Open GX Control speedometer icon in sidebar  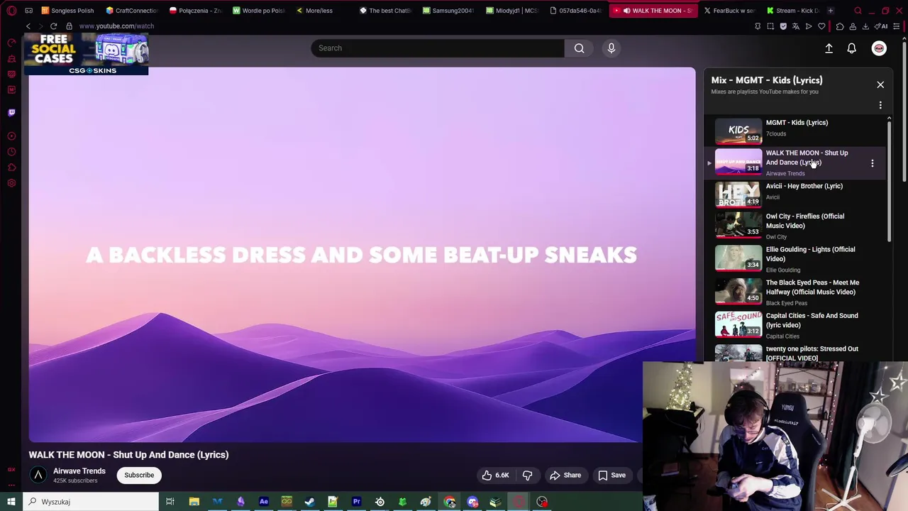pos(11,43)
